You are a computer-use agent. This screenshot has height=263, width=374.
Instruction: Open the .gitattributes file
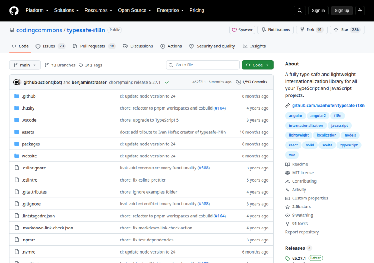pyautogui.click(x=34, y=192)
